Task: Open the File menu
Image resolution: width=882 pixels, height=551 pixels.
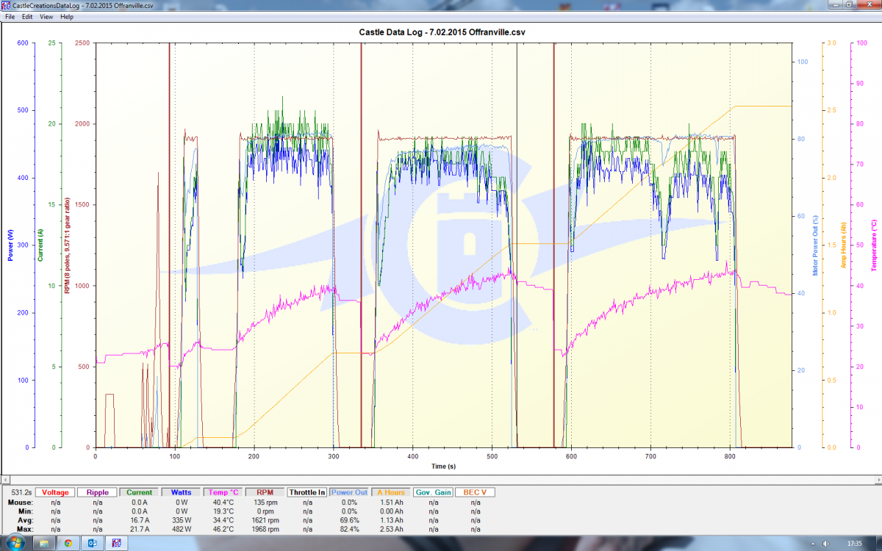Action: coord(10,16)
